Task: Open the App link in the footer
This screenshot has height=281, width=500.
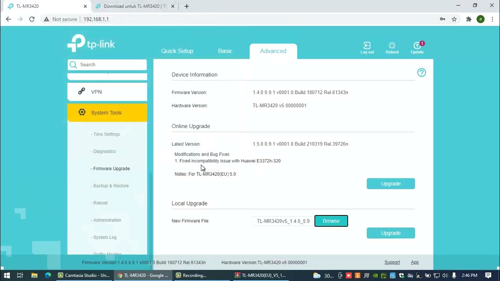Action: click(415, 263)
